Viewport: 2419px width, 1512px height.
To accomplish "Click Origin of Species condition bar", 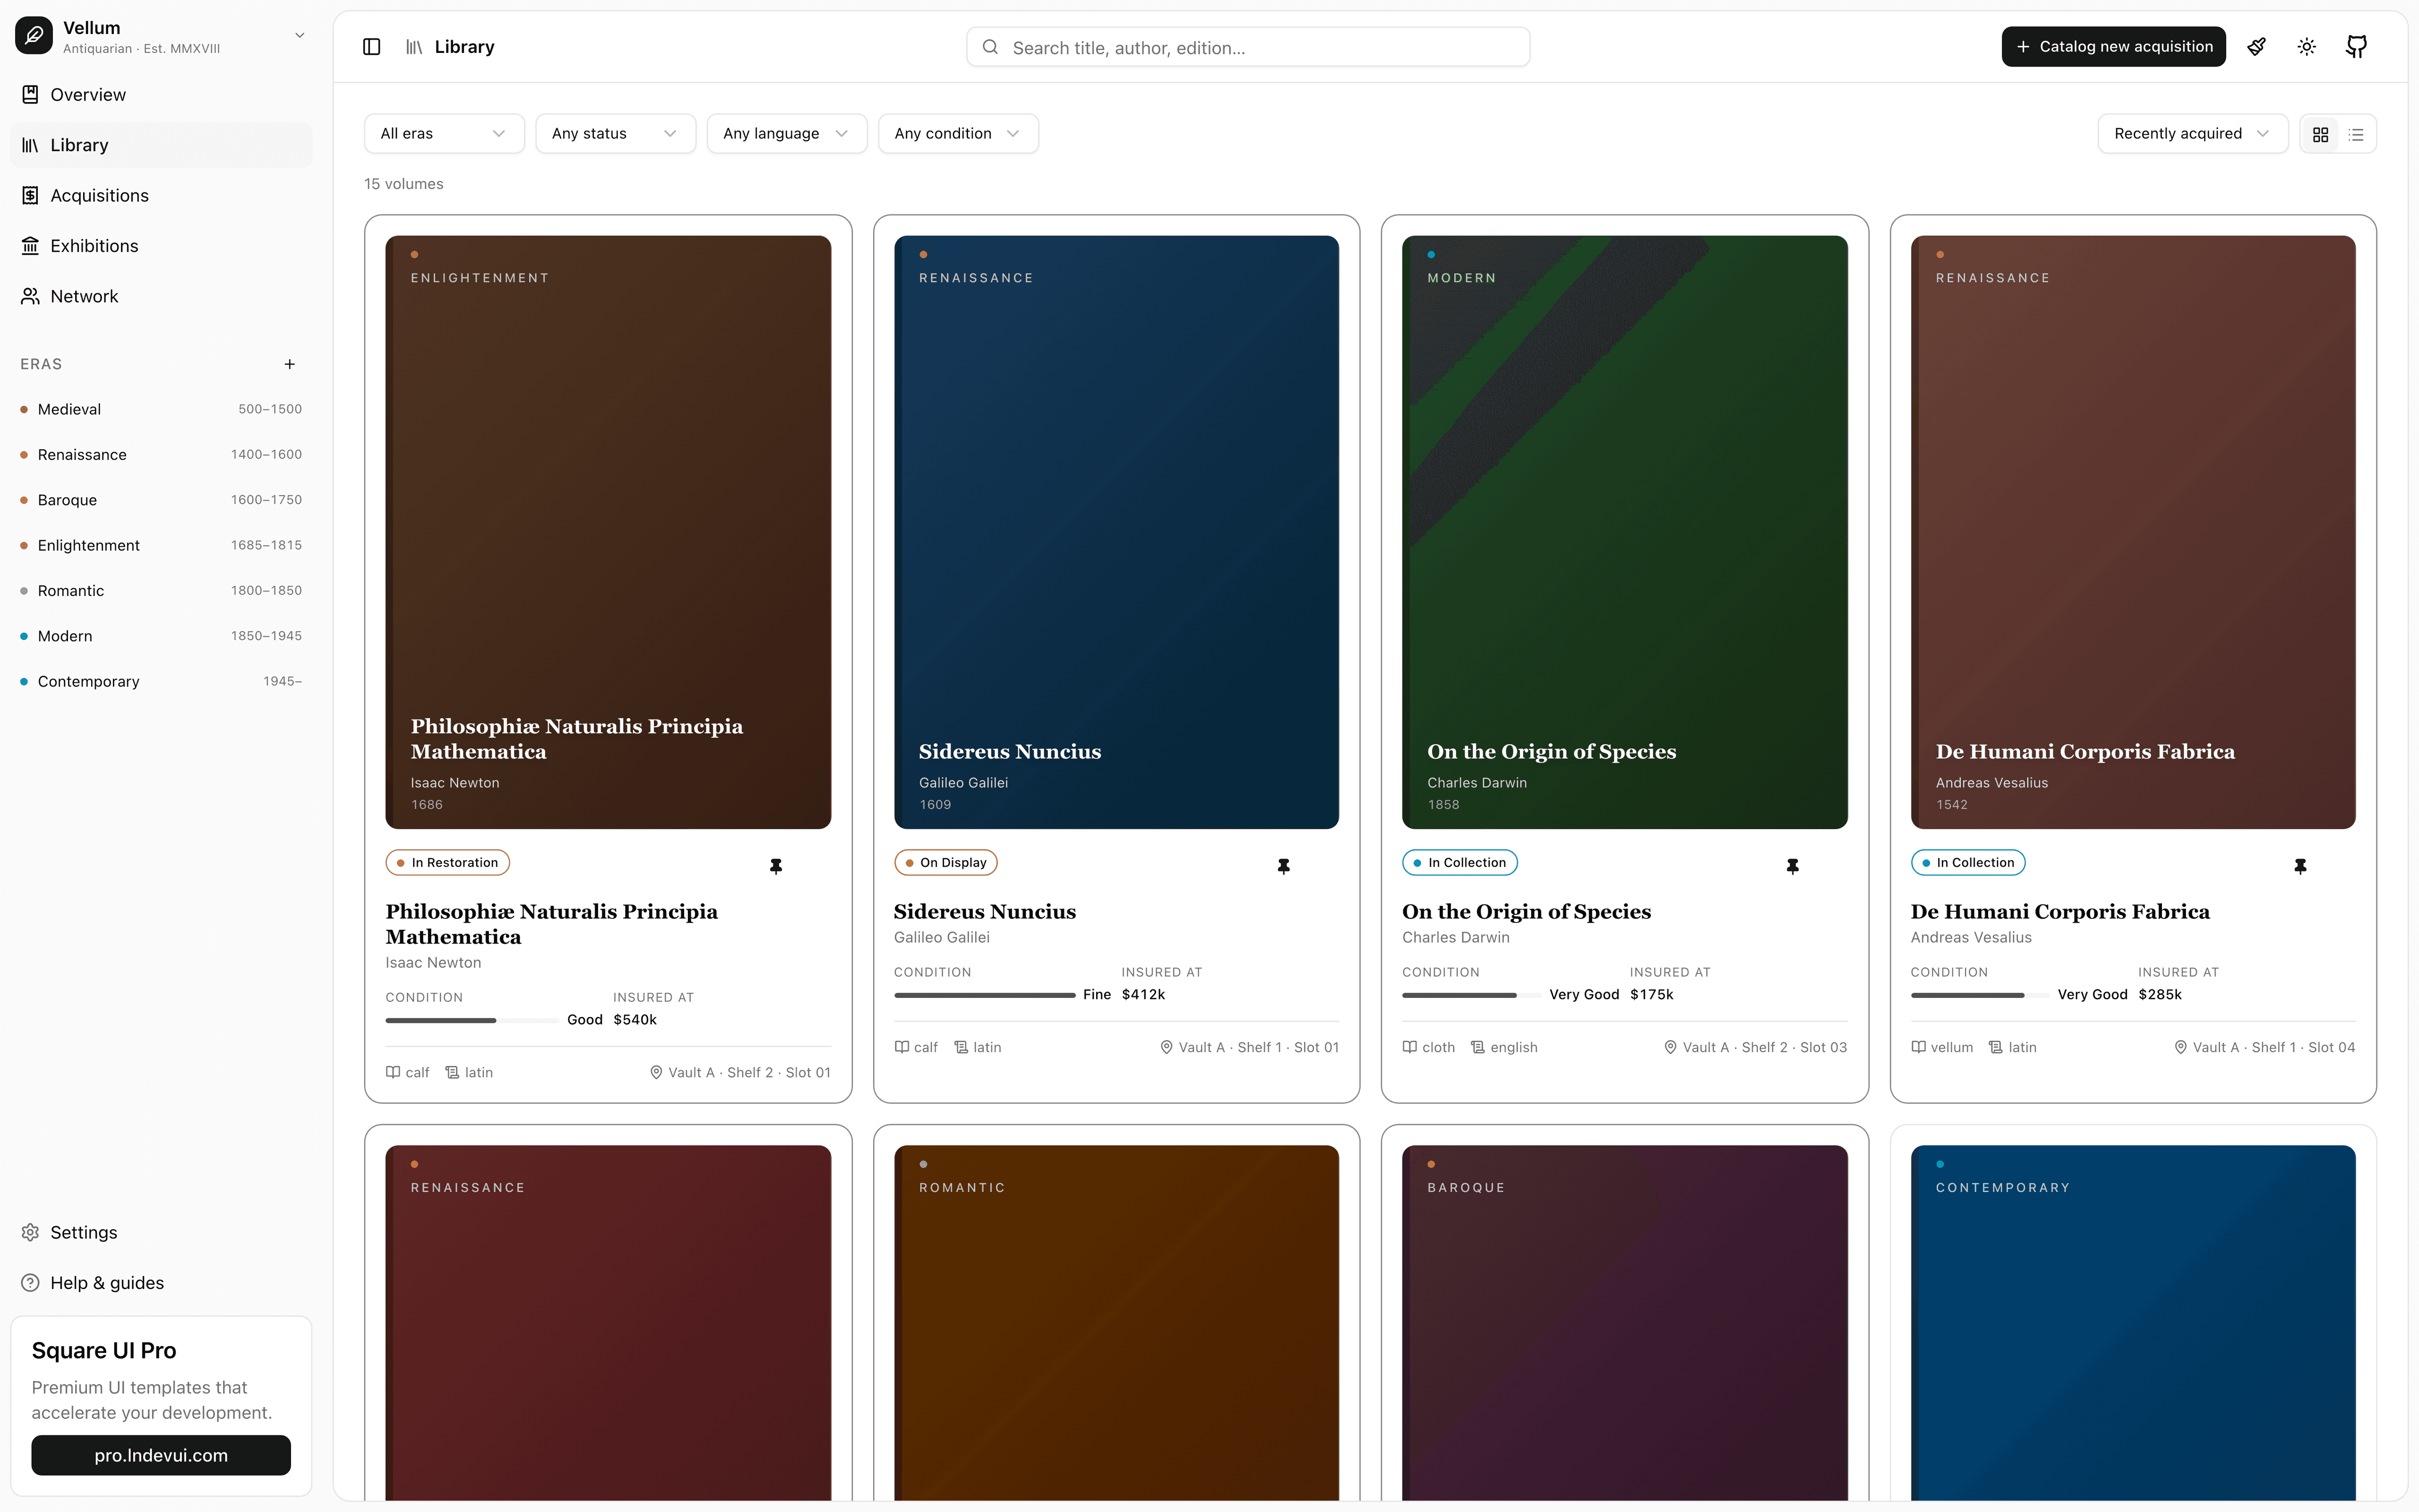I will pyautogui.click(x=1470, y=995).
